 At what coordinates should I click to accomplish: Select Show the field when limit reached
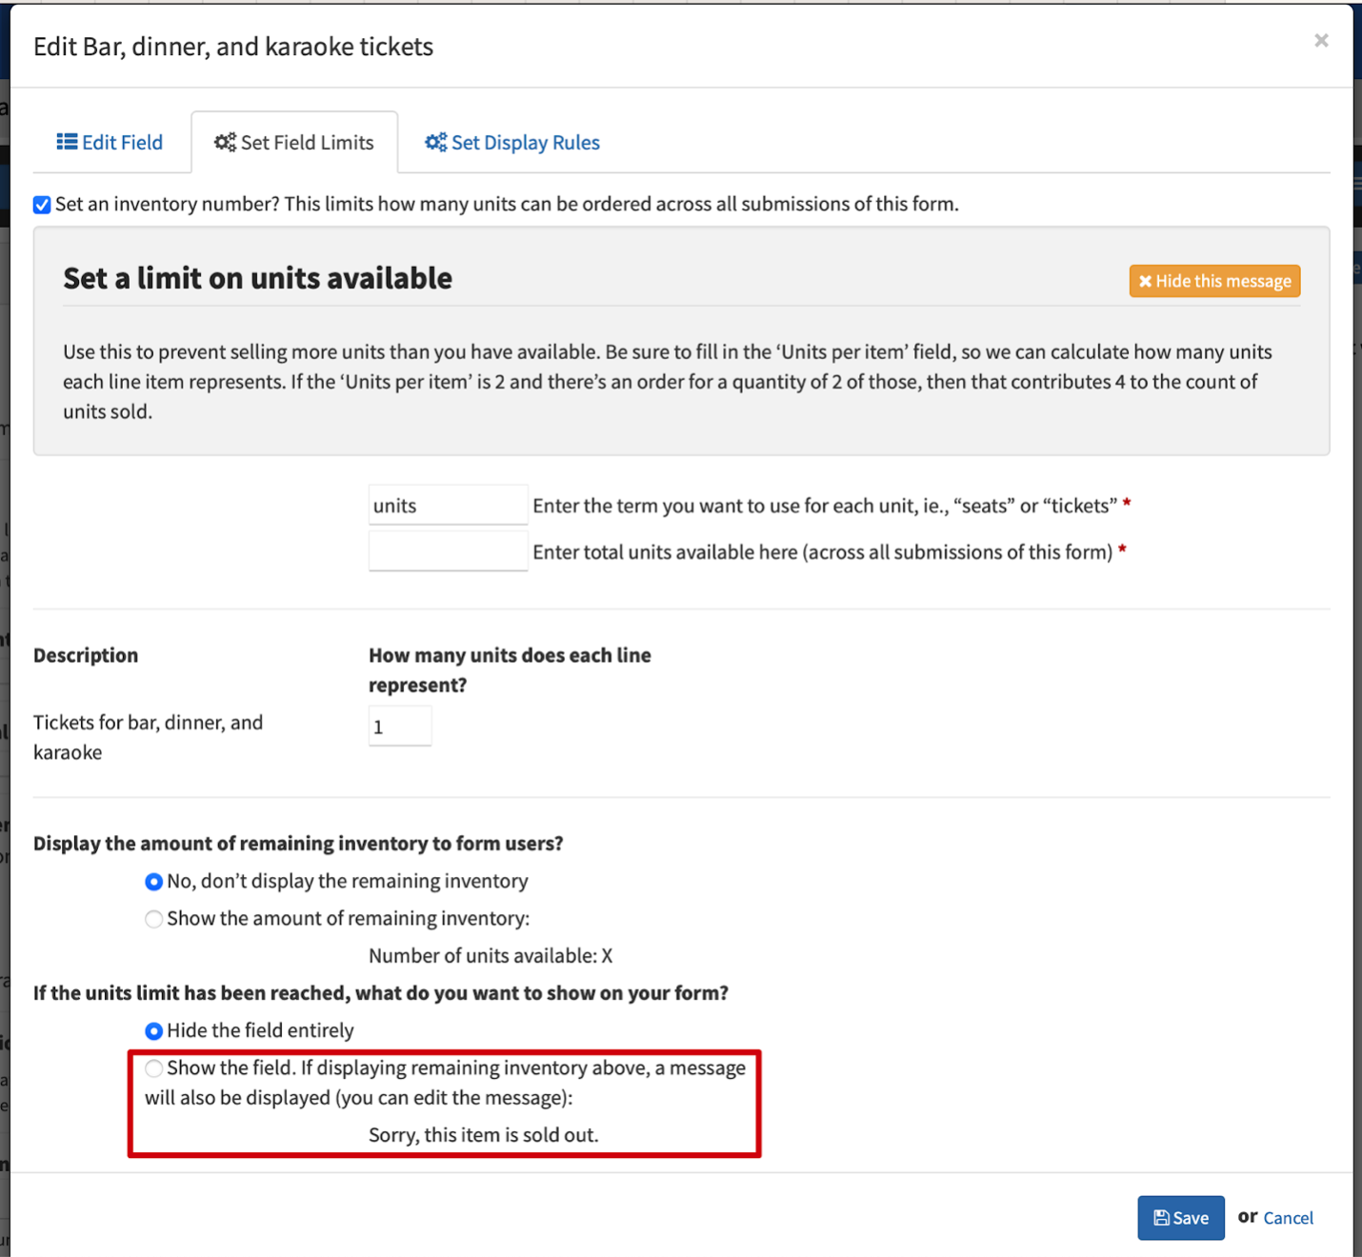coord(153,1068)
